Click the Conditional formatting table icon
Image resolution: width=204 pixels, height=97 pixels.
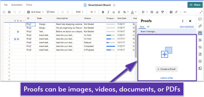click(171, 12)
